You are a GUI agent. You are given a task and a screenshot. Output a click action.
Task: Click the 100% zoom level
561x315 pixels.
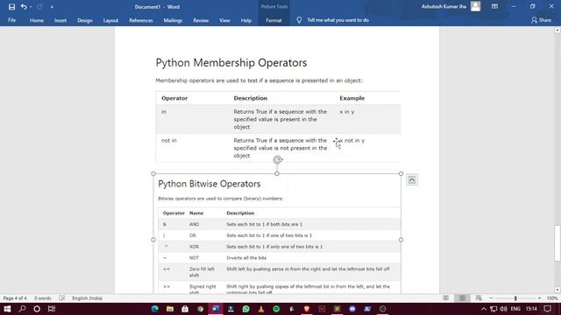pyautogui.click(x=551, y=298)
